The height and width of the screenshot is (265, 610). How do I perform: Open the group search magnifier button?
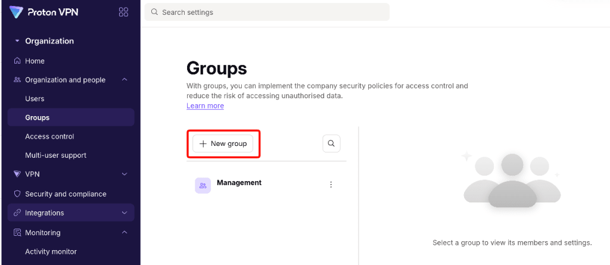click(x=331, y=144)
